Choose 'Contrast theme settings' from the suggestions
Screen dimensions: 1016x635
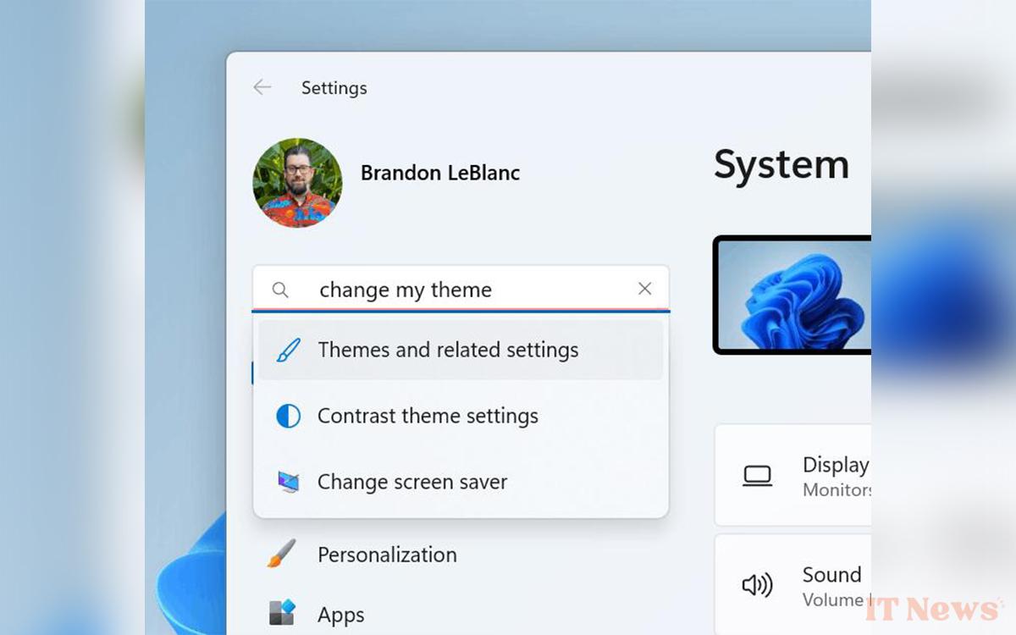click(428, 416)
